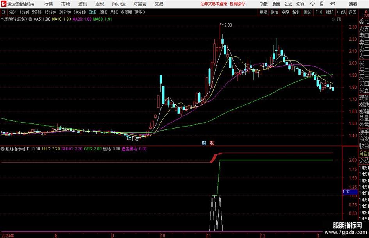Click the 涨 marker icon on chart
The image size is (369, 238).
[x=212, y=143]
